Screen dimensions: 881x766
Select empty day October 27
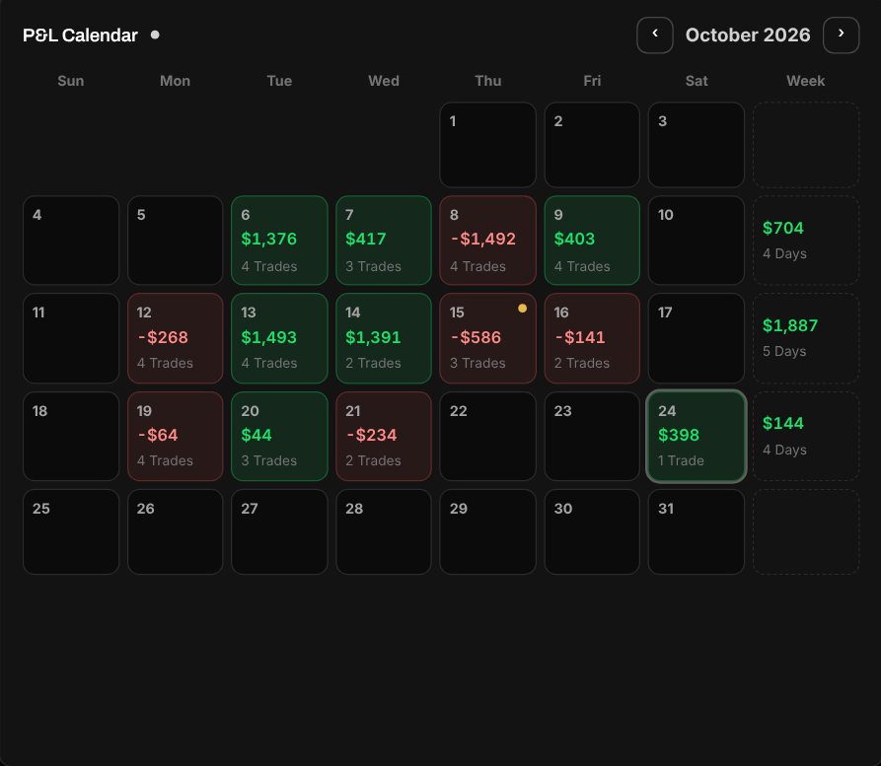(x=279, y=531)
